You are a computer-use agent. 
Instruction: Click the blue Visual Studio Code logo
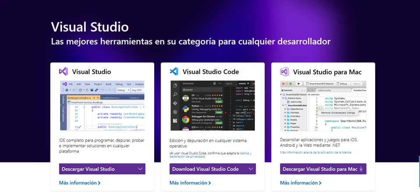pos(174,71)
